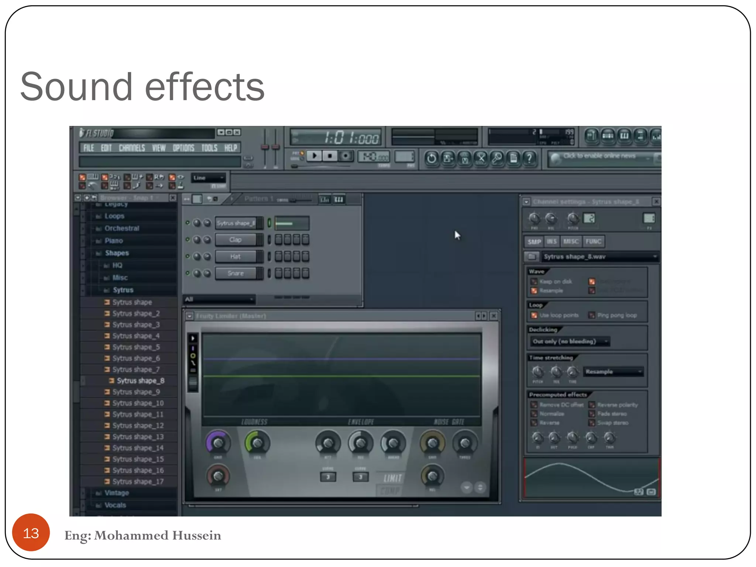Click the question mark help icon
Screen dimensions: 756x567
coord(529,159)
